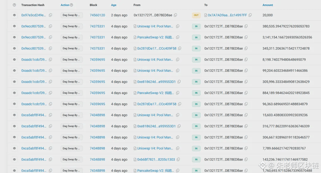Viewport: 321px width, 173px height.
Task: Click the help icon left of Transaction Hash
Action: [x=14, y=5]
